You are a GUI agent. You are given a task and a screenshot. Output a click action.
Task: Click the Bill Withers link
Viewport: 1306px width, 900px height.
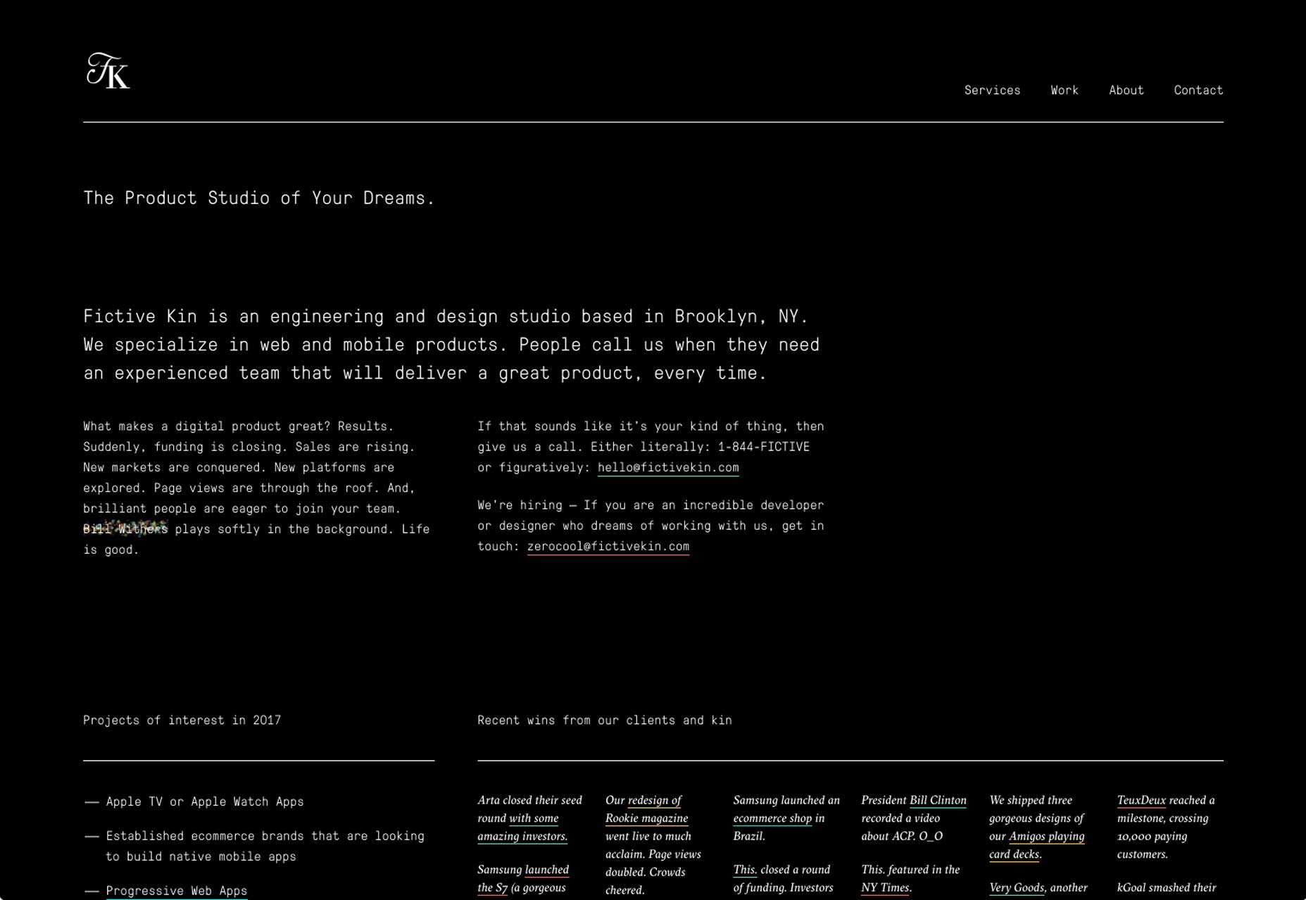click(125, 528)
